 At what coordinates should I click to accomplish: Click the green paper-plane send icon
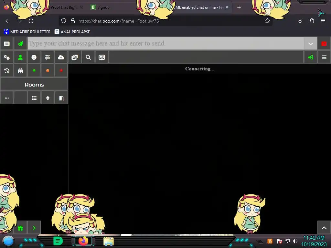(x=20, y=44)
